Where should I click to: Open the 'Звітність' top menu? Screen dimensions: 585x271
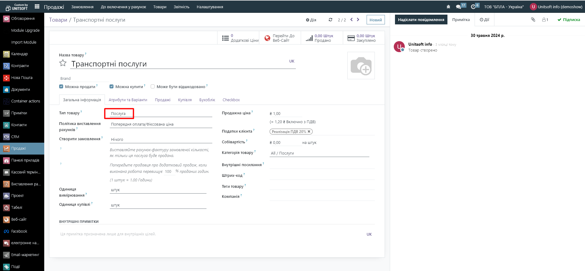tap(181, 7)
